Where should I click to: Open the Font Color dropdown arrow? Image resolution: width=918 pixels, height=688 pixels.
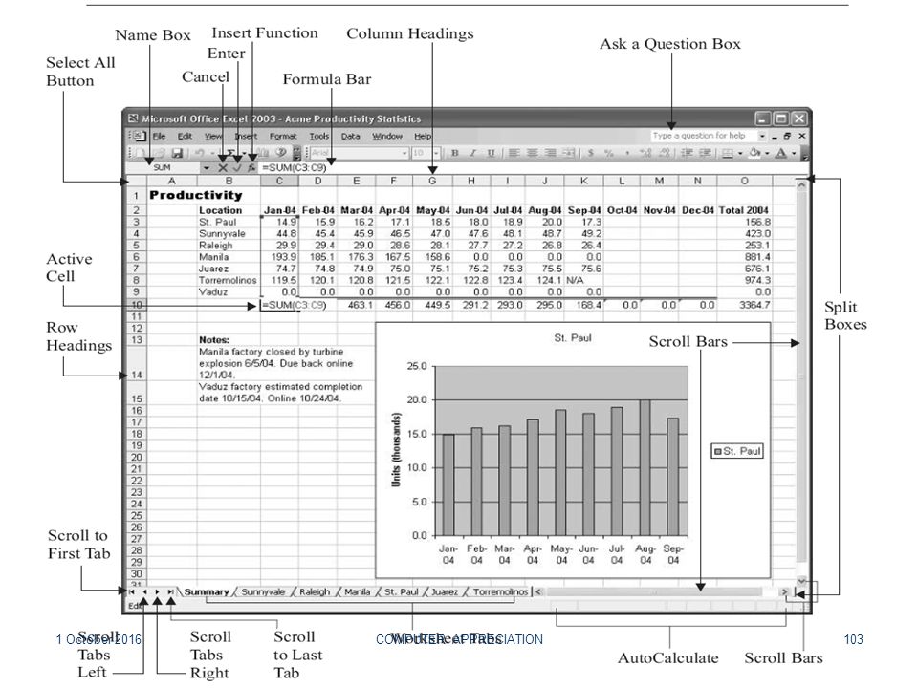(x=794, y=153)
